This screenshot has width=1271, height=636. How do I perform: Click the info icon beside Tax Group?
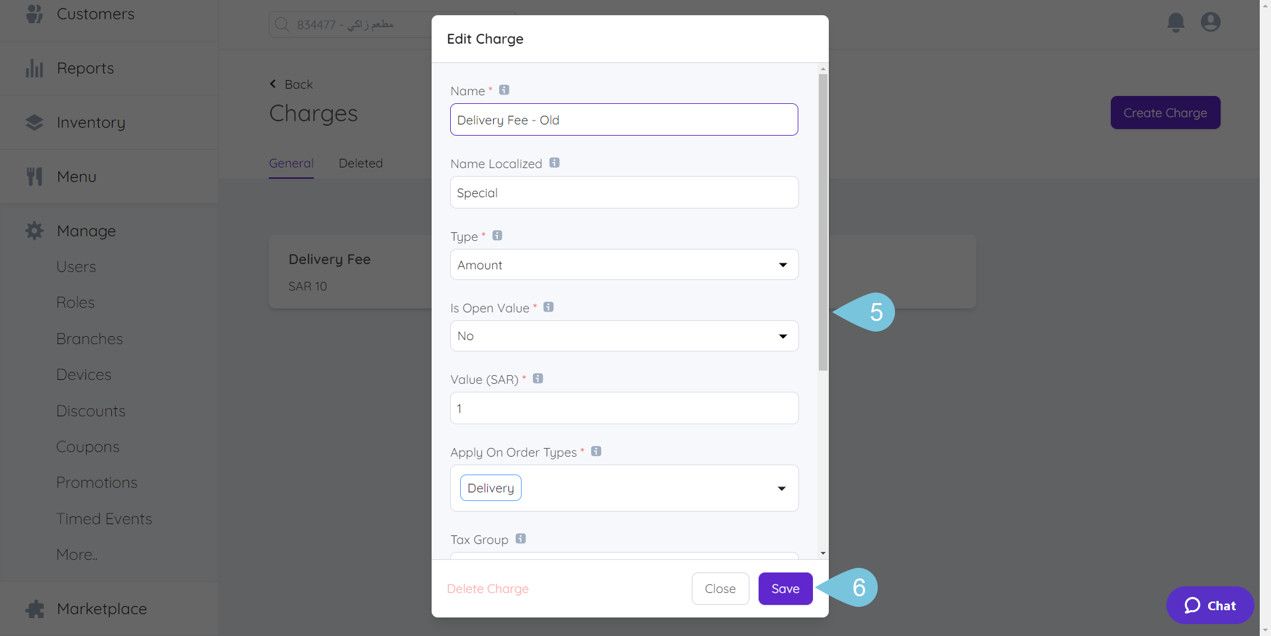click(x=521, y=539)
